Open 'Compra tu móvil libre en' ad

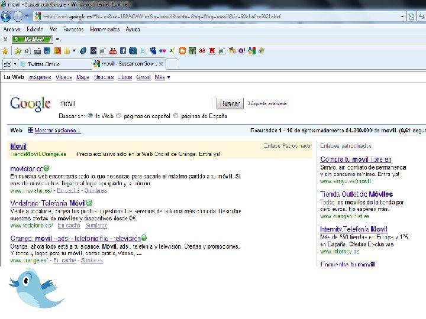point(356,159)
